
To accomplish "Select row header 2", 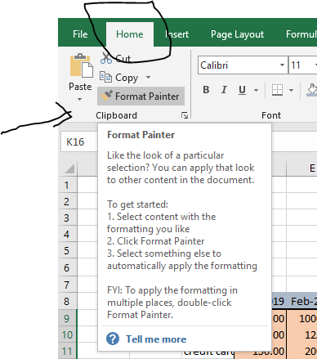I will point(67,201).
